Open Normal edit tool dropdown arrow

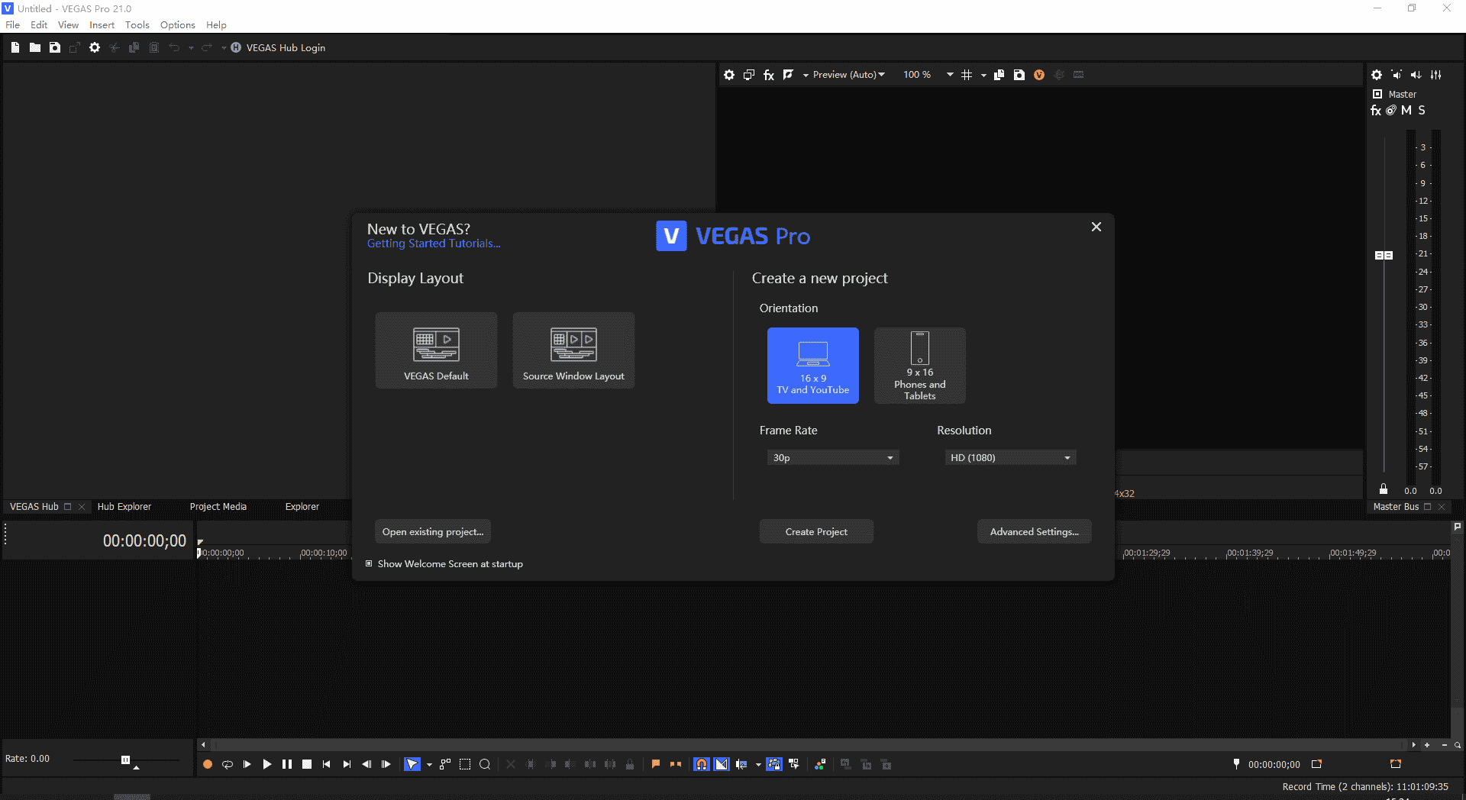429,764
